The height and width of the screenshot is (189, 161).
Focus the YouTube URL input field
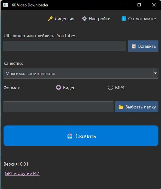pos(65,46)
